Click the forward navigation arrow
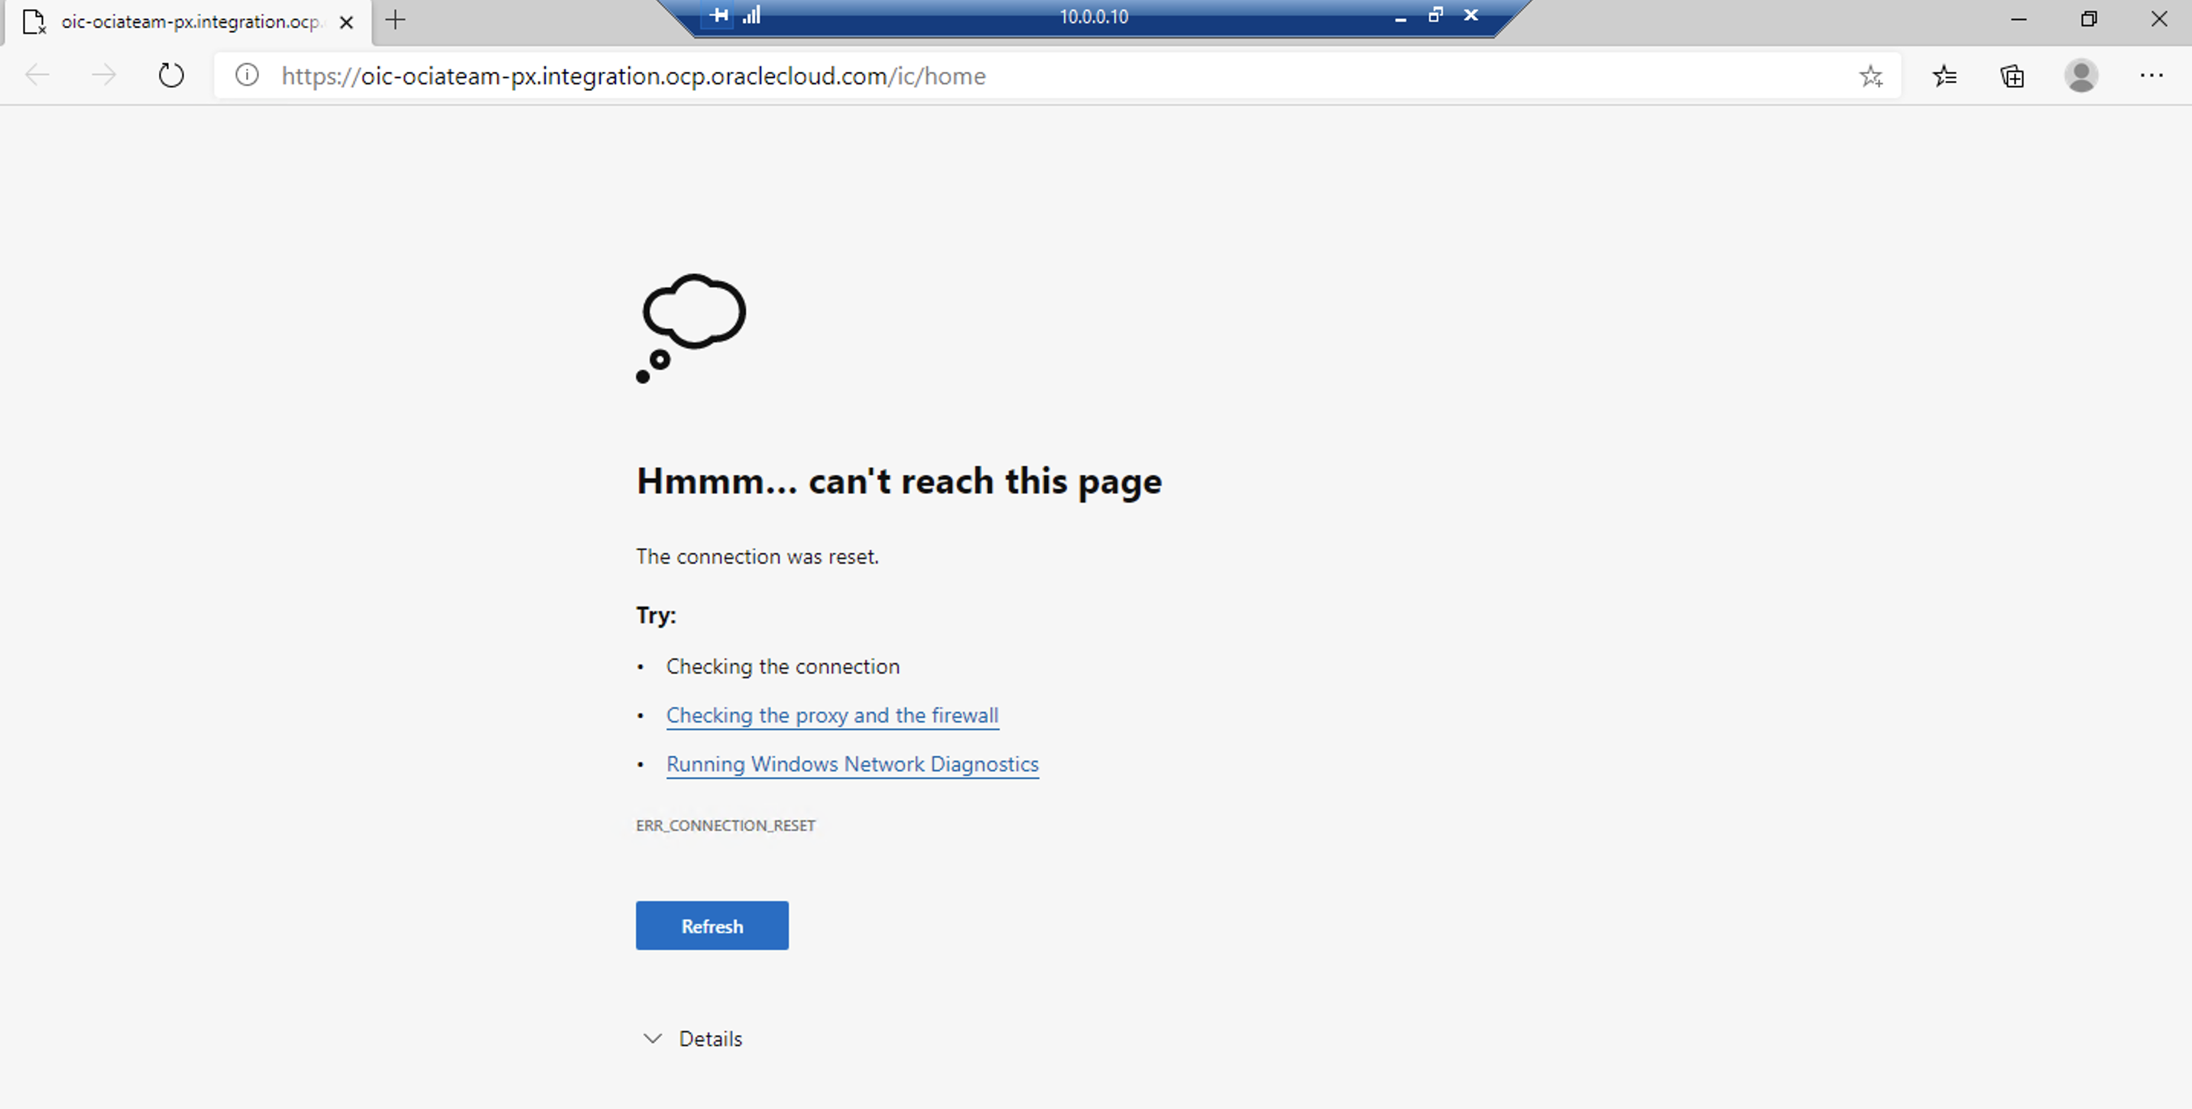This screenshot has height=1109, width=2192. point(104,76)
